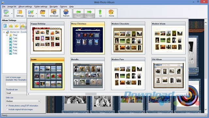The height and width of the screenshot is (118, 209).
Task: Open the Thumbnail size Small dropdown
Action: click(x=16, y=93)
